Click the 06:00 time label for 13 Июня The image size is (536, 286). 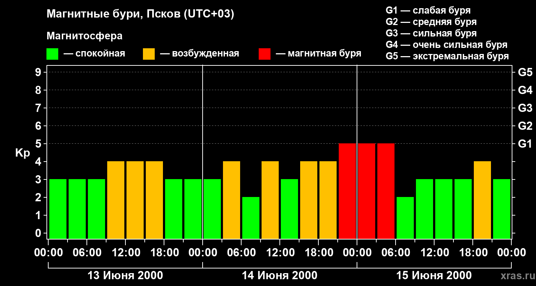pyautogui.click(x=87, y=253)
